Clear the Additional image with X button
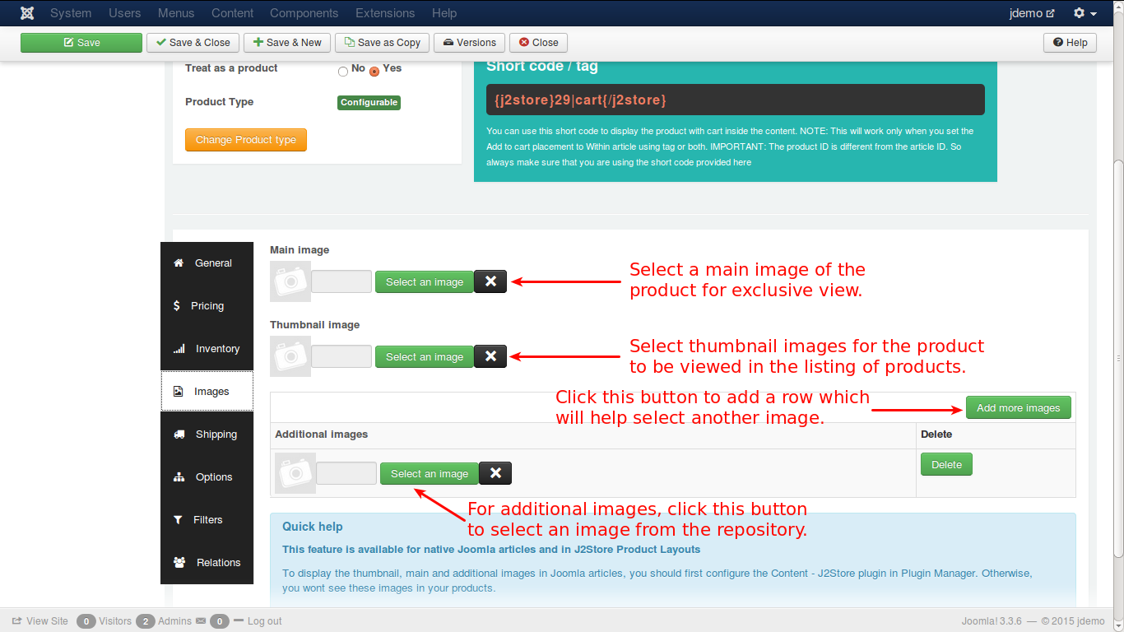Screen dimensions: 1124x632 point(495,473)
